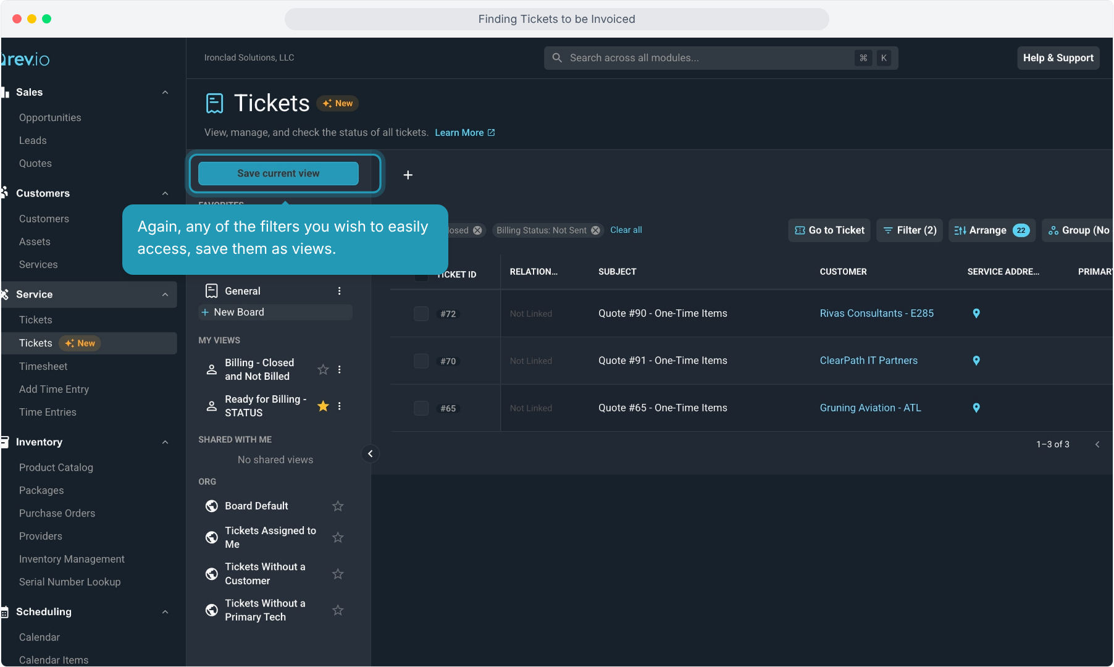Open Opportunities in the sidebar

click(x=50, y=117)
